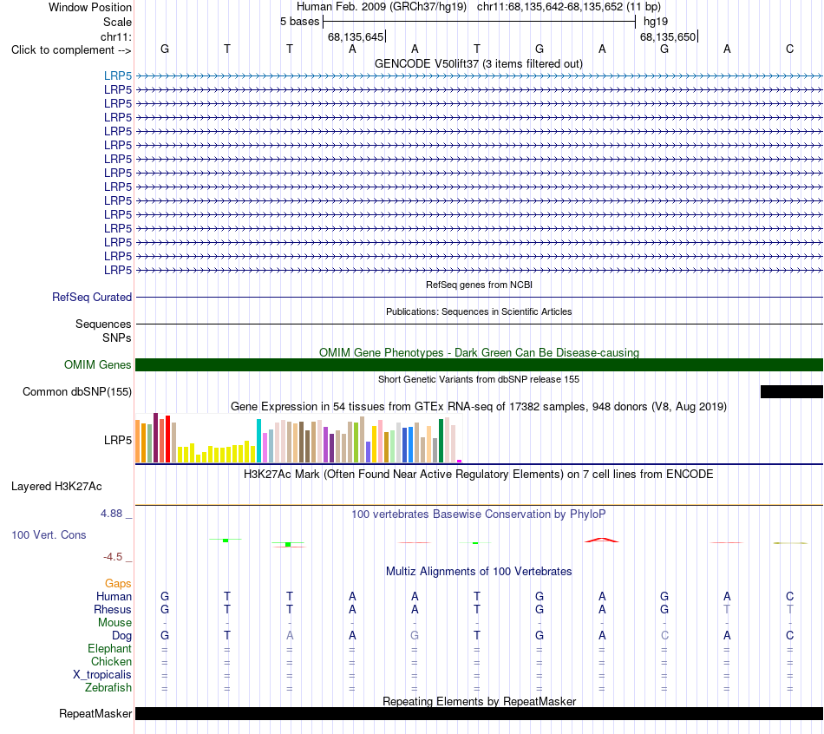Open the "Repeating Elements by RepeatMasker" track title

pyautogui.click(x=479, y=701)
